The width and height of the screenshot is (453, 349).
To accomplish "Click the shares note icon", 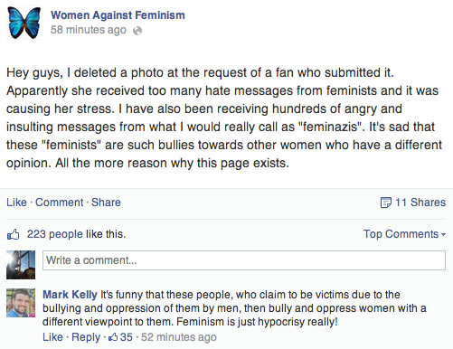I will 385,203.
